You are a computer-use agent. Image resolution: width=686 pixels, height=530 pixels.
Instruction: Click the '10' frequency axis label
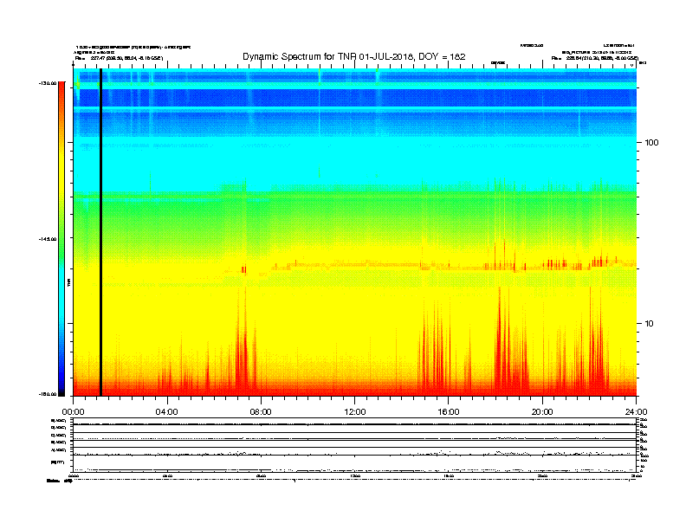[649, 324]
